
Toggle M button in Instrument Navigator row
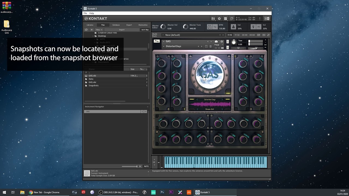[146, 112]
